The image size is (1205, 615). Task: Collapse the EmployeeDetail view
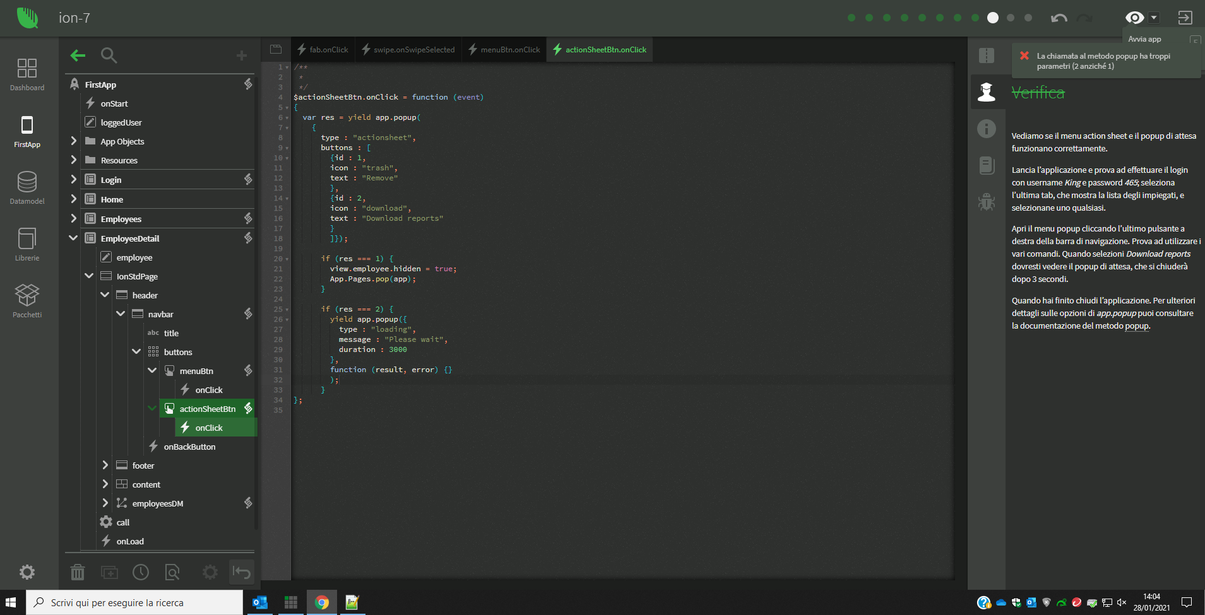coord(73,238)
